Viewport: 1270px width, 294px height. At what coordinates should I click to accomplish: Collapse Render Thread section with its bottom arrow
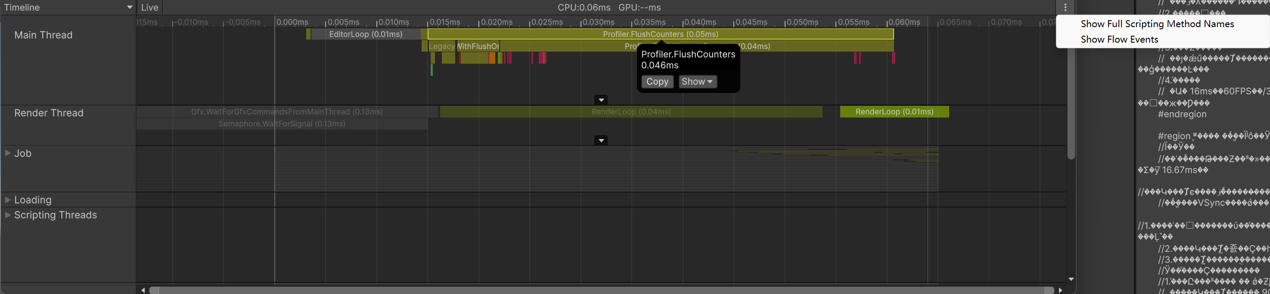600,140
